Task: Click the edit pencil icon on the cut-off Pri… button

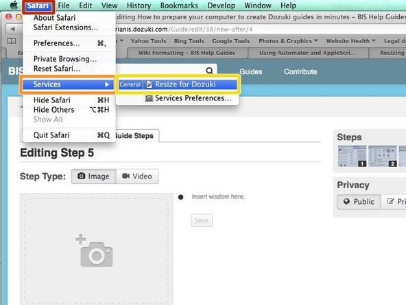Action: pos(390,201)
